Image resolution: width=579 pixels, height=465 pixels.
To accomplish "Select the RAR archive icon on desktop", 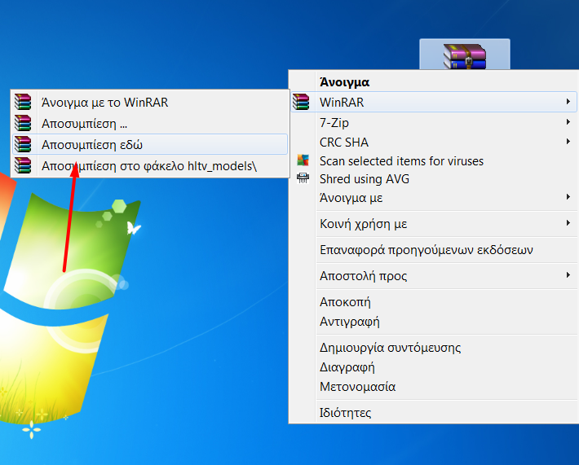I will tap(465, 55).
